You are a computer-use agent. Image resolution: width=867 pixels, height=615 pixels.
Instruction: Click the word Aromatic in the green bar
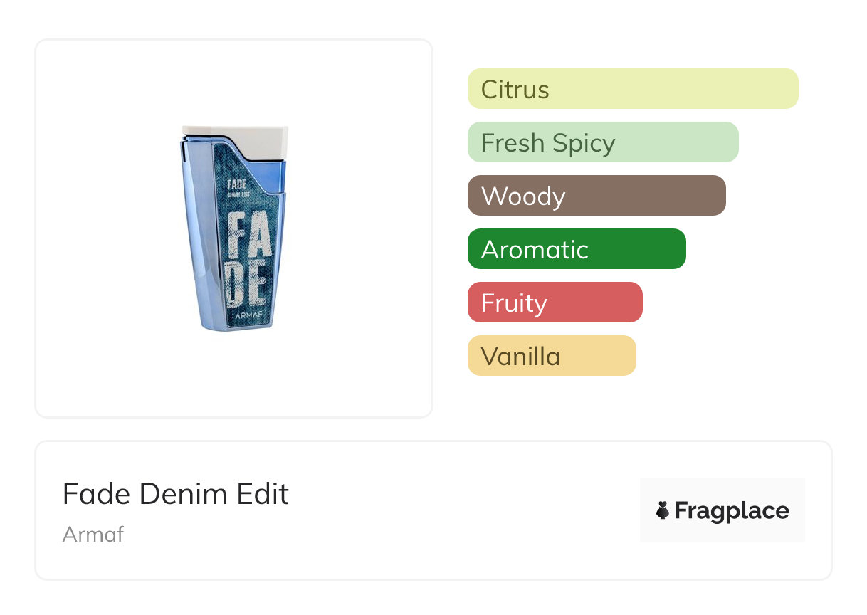point(535,250)
